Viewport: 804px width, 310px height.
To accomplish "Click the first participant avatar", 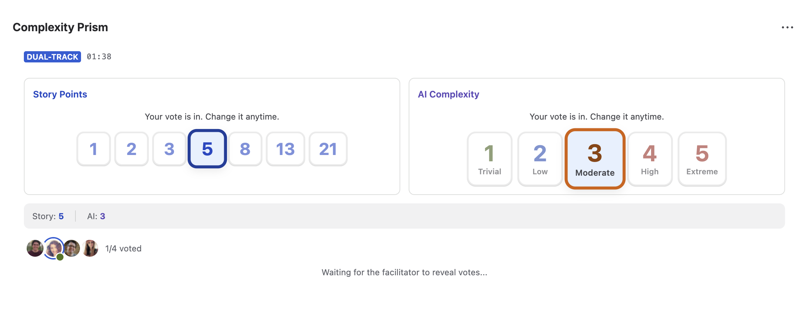I will (35, 248).
